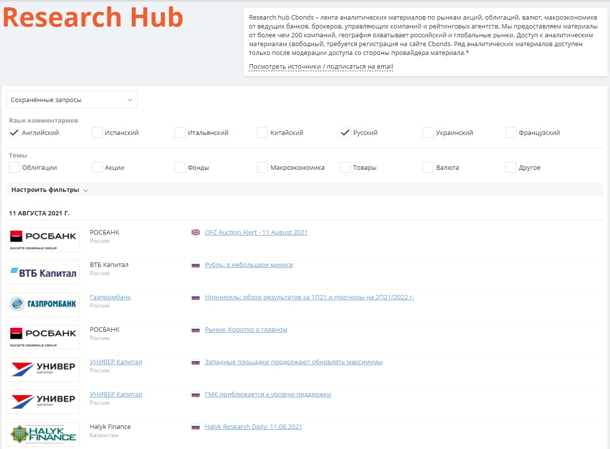The image size is (610, 449).
Task: Click the UK flag icon by OFZ Auction Alert
Action: pos(196,233)
